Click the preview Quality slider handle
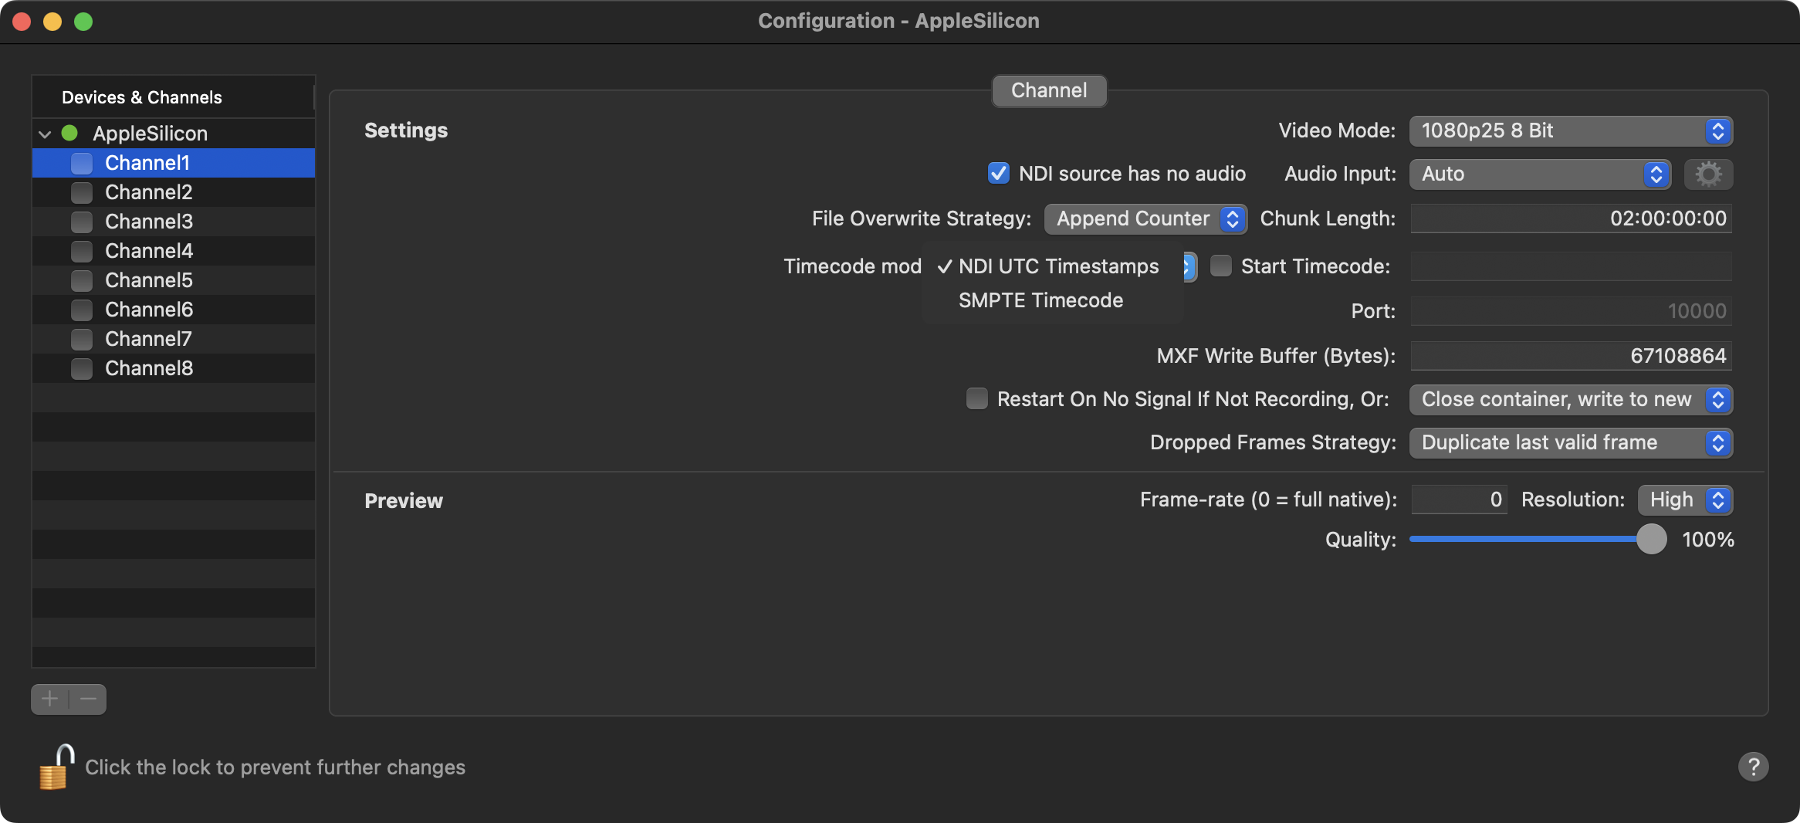 click(1651, 539)
